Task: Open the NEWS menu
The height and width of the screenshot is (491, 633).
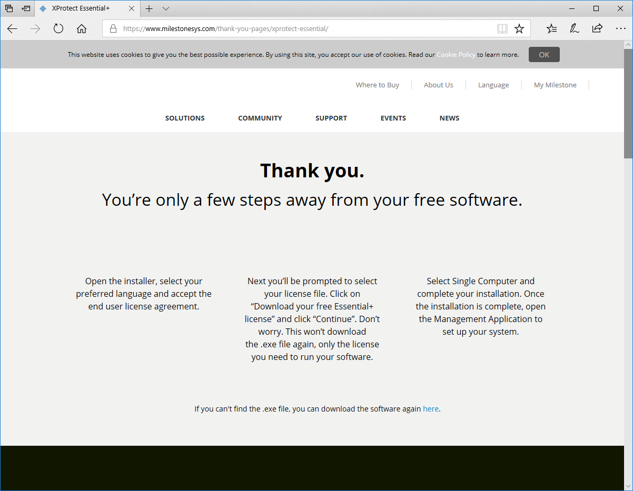Action: coord(450,118)
